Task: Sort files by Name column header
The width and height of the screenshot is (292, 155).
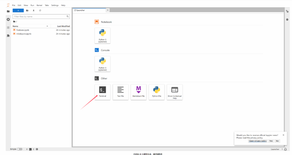Action: click(31, 26)
